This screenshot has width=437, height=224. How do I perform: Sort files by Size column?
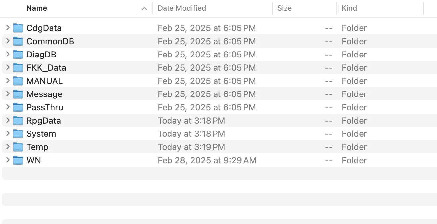284,8
